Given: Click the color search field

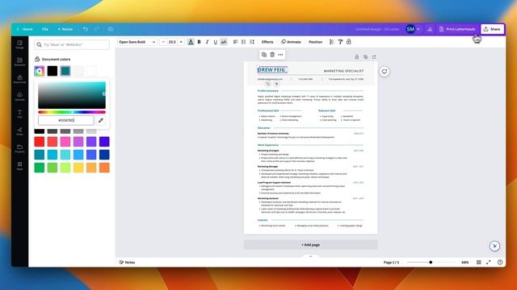Looking at the screenshot, I should click(x=72, y=45).
